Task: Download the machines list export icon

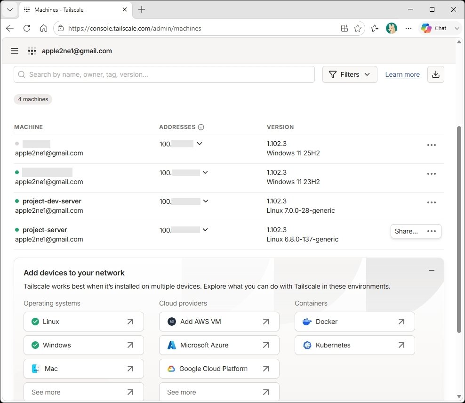Action: pyautogui.click(x=435, y=74)
